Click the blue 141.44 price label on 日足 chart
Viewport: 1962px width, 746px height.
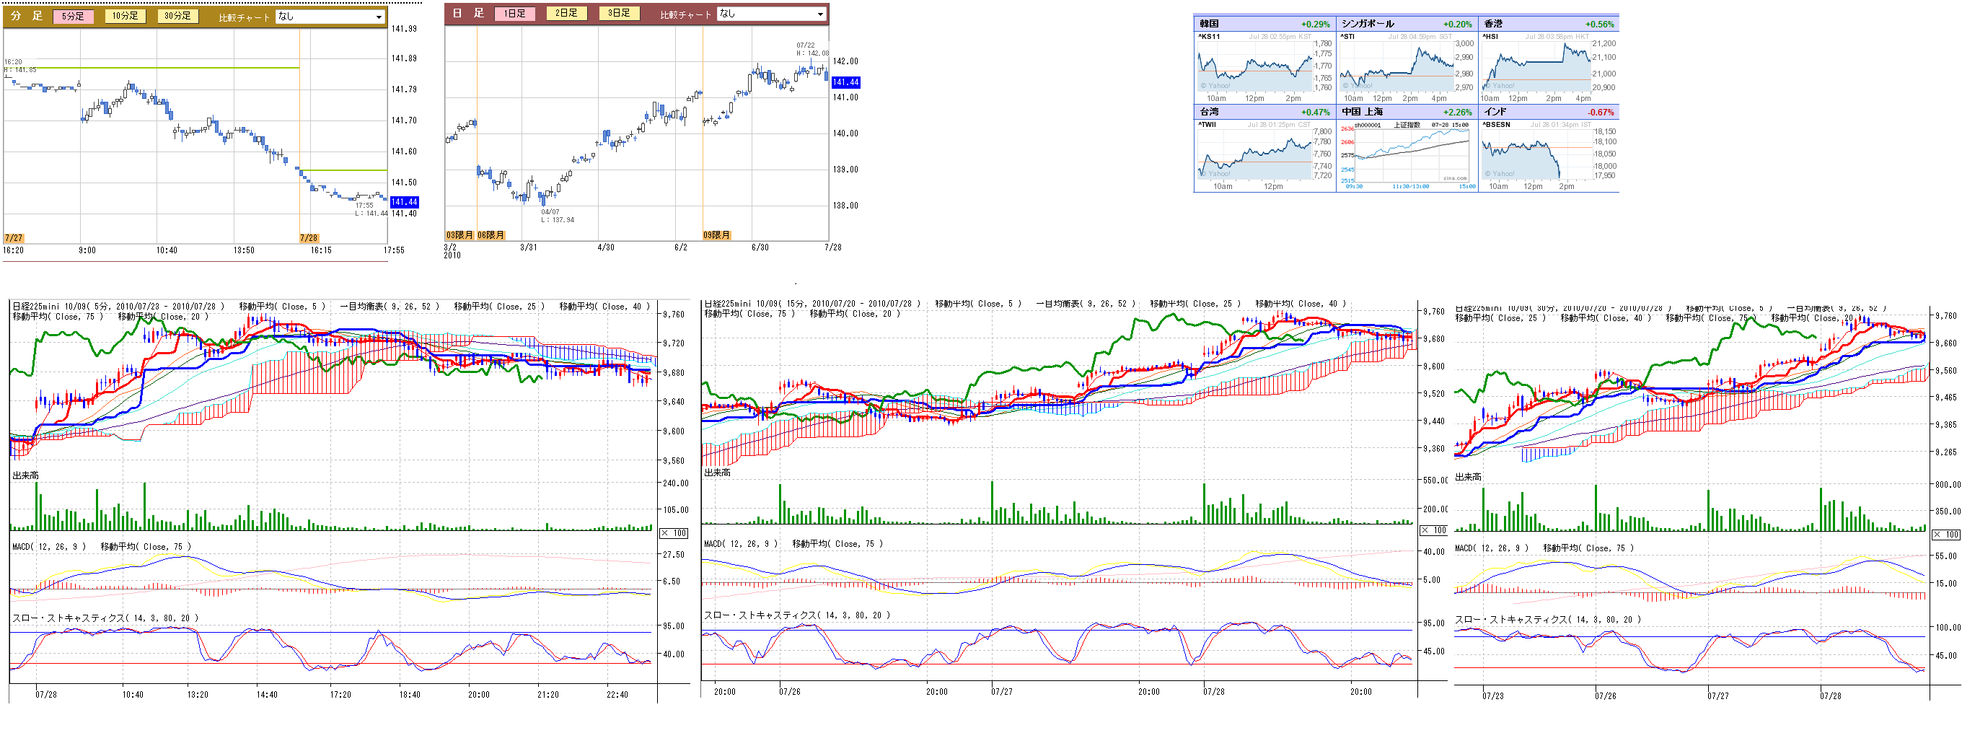click(x=845, y=82)
